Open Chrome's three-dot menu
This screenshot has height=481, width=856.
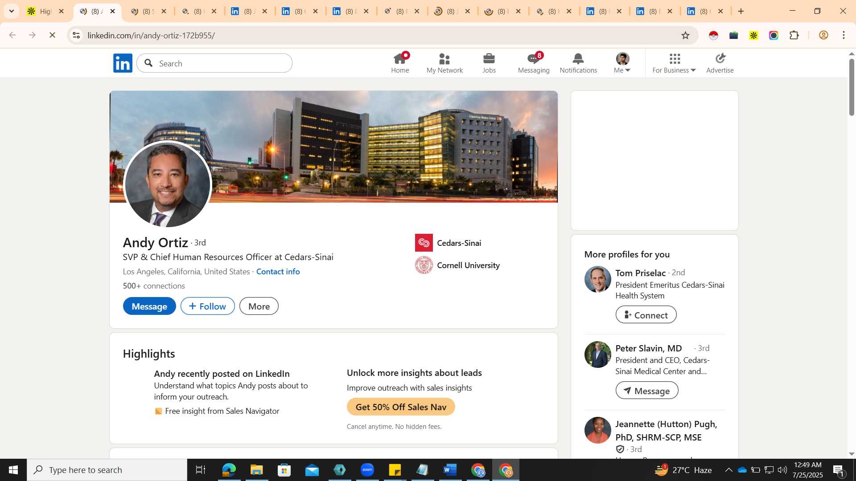pos(844,35)
